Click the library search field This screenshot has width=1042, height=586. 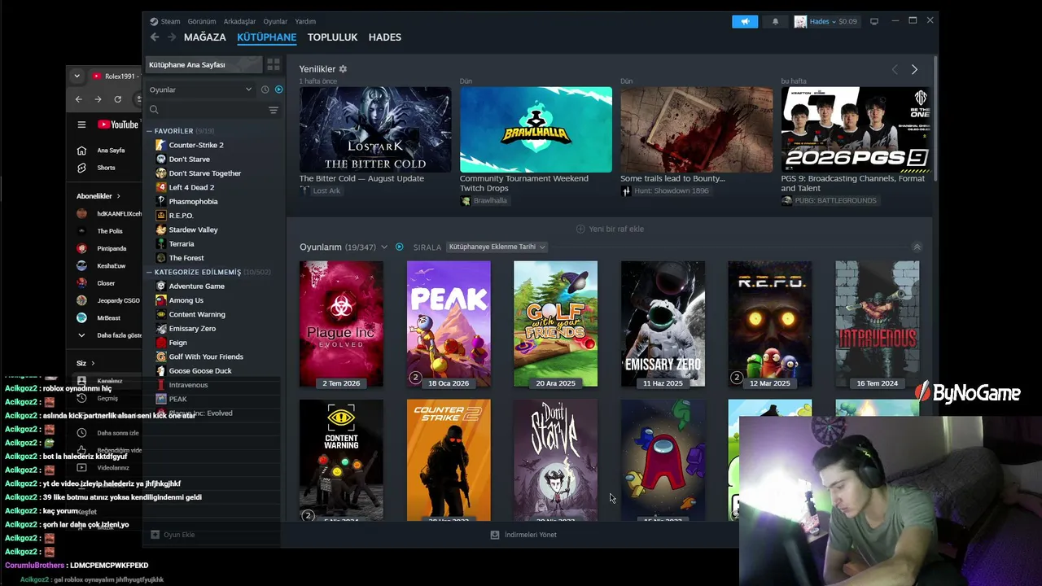pos(206,110)
